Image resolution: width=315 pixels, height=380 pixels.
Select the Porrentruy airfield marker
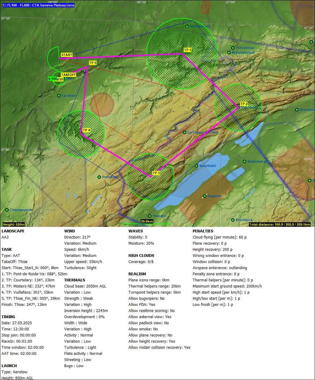click(x=233, y=48)
